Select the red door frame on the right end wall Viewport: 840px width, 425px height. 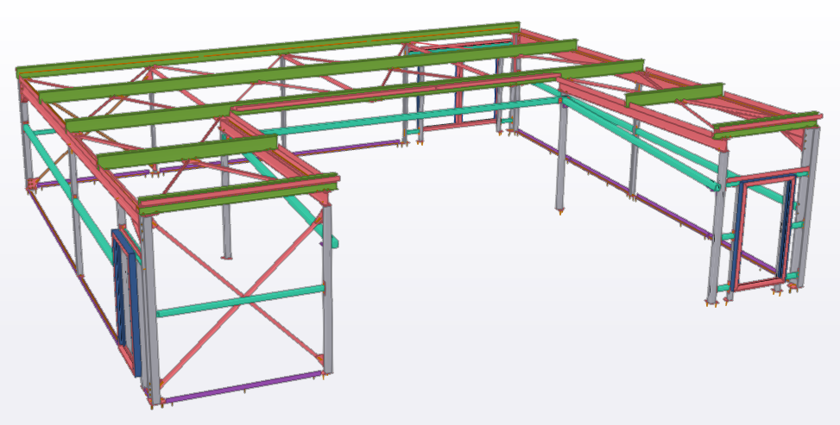tap(765, 234)
